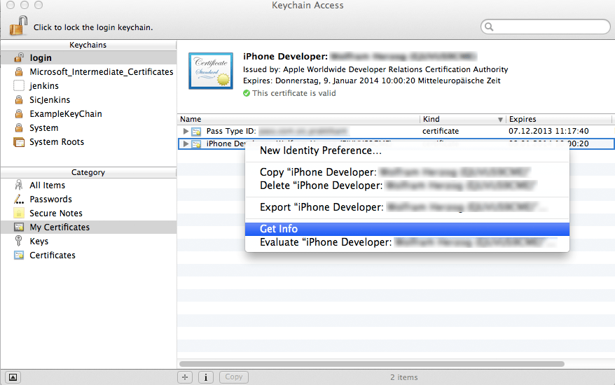Click the lock icon beside System
The image size is (615, 385).
pyautogui.click(x=19, y=128)
